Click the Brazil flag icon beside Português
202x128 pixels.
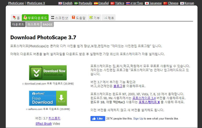click(76, 3)
